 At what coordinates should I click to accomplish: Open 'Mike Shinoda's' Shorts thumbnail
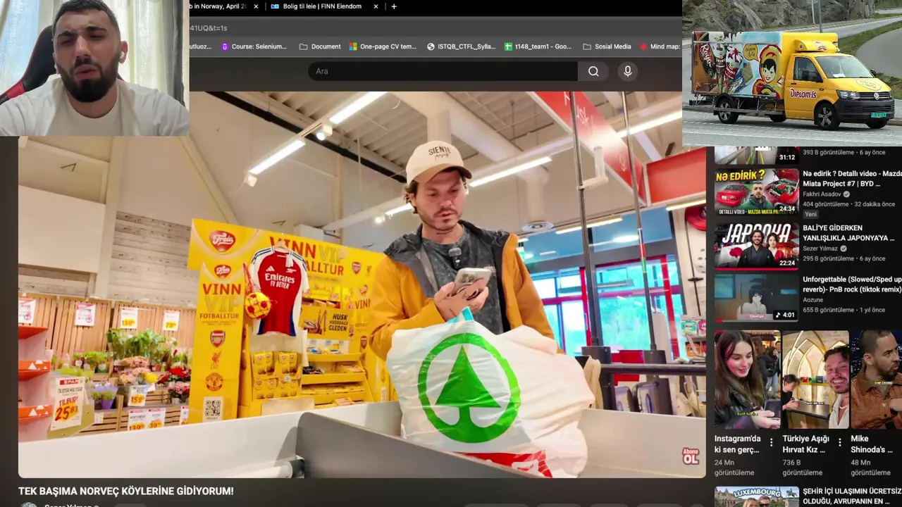click(876, 380)
